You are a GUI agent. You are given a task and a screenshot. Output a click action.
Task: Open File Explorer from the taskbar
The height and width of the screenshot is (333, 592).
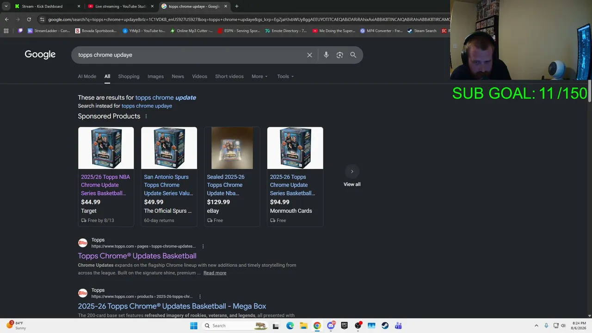tap(303, 326)
